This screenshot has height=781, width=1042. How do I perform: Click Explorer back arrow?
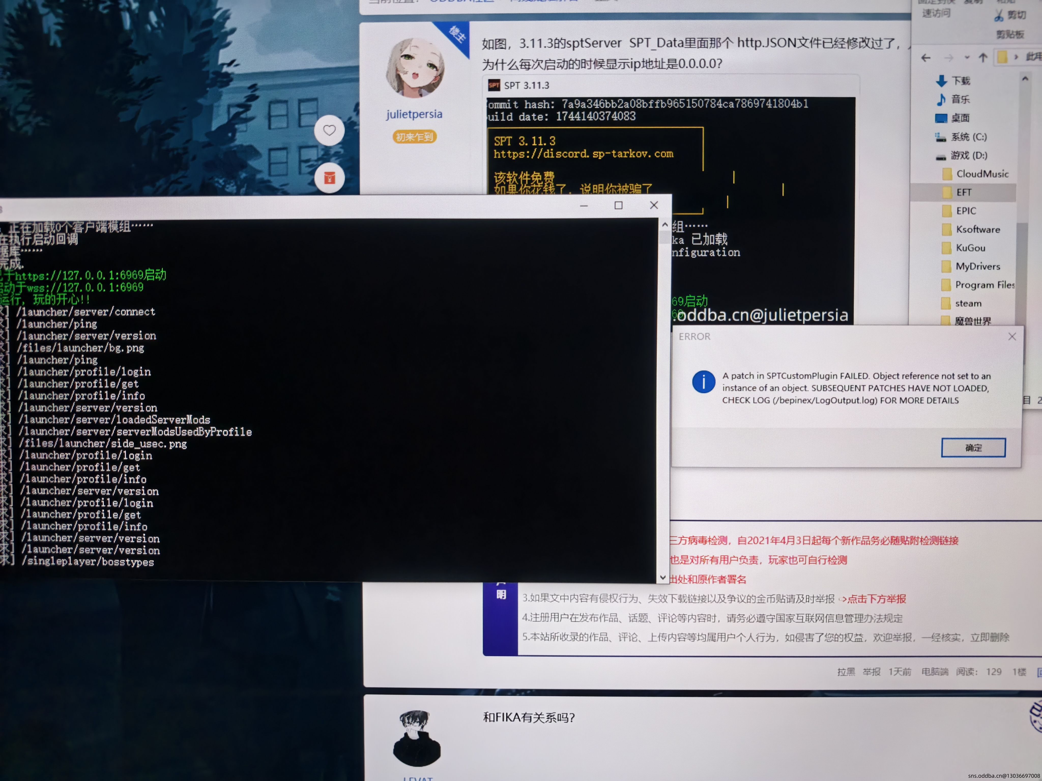[926, 58]
